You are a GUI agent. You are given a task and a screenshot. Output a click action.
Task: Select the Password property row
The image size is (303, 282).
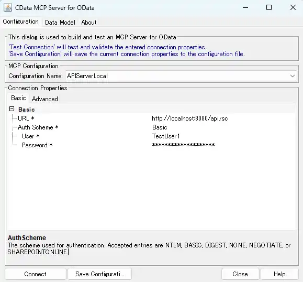[x=152, y=145]
